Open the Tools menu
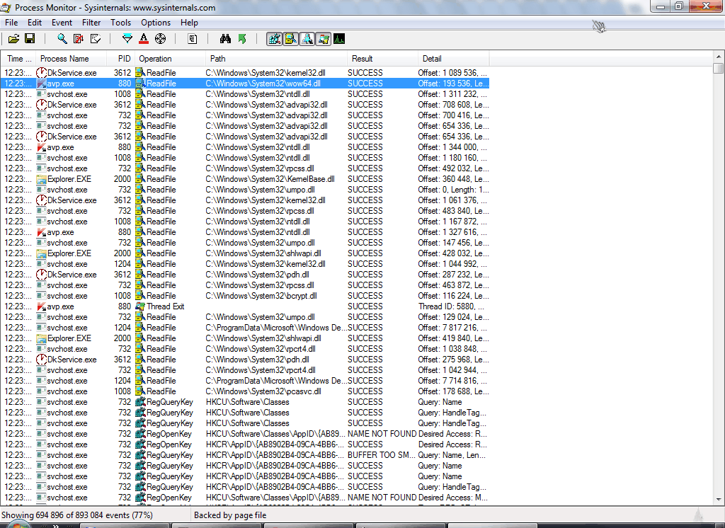725x528 pixels. [120, 23]
